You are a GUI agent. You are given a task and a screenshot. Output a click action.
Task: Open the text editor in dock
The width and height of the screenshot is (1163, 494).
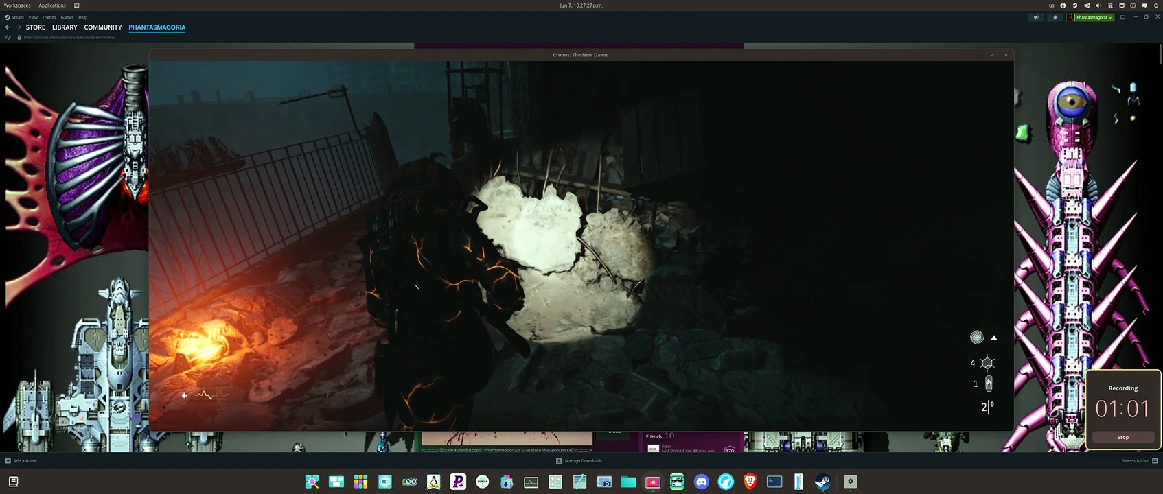pyautogui.click(x=579, y=482)
